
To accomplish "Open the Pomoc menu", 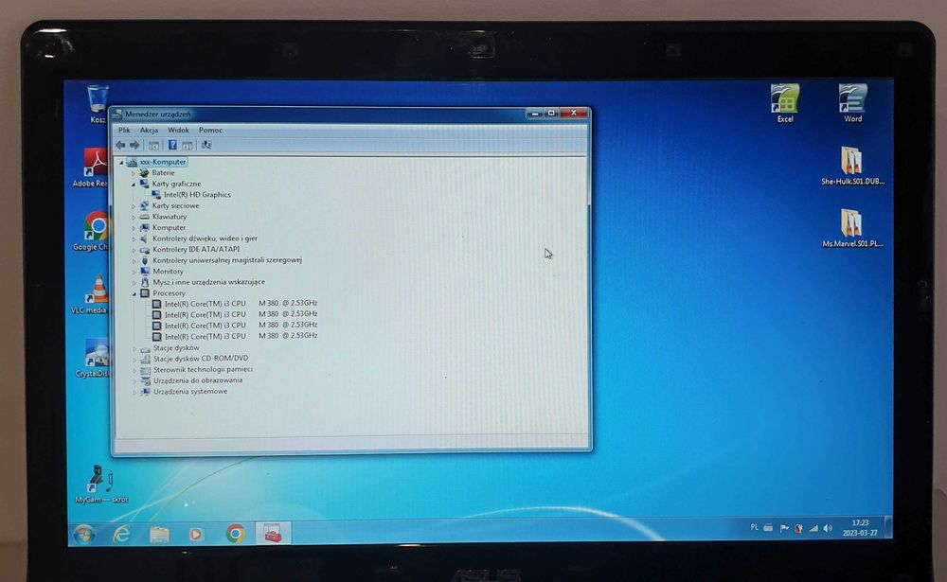I will [x=211, y=130].
